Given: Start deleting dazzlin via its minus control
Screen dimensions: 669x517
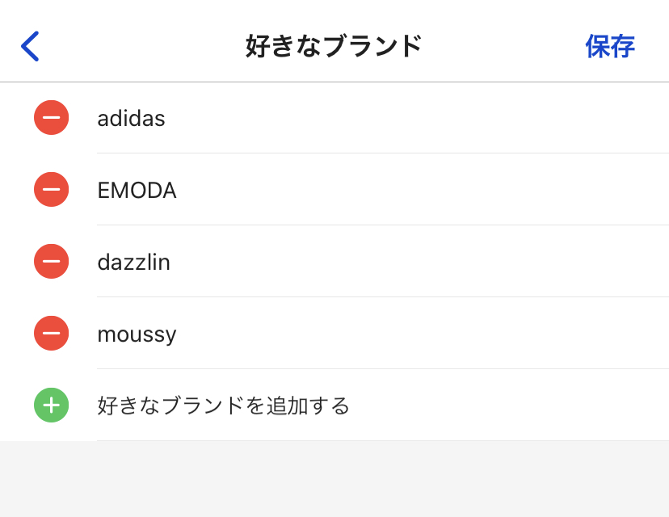Looking at the screenshot, I should 51,261.
